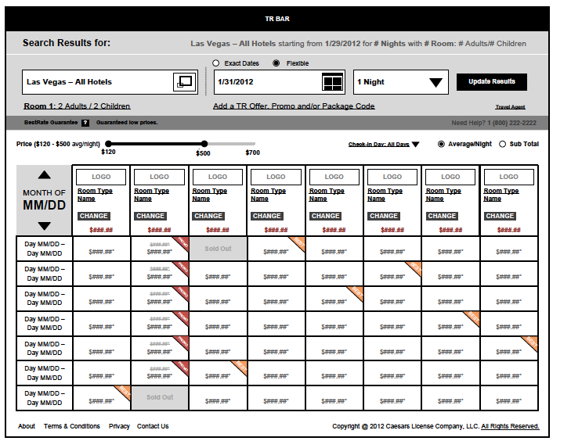This screenshot has width=571, height=441.
Task: Click CHANGE button in seventh hotel column
Action: point(442,216)
